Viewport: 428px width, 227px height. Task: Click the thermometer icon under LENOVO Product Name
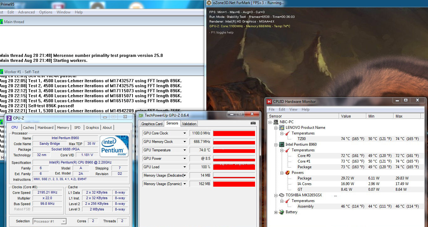(x=287, y=133)
